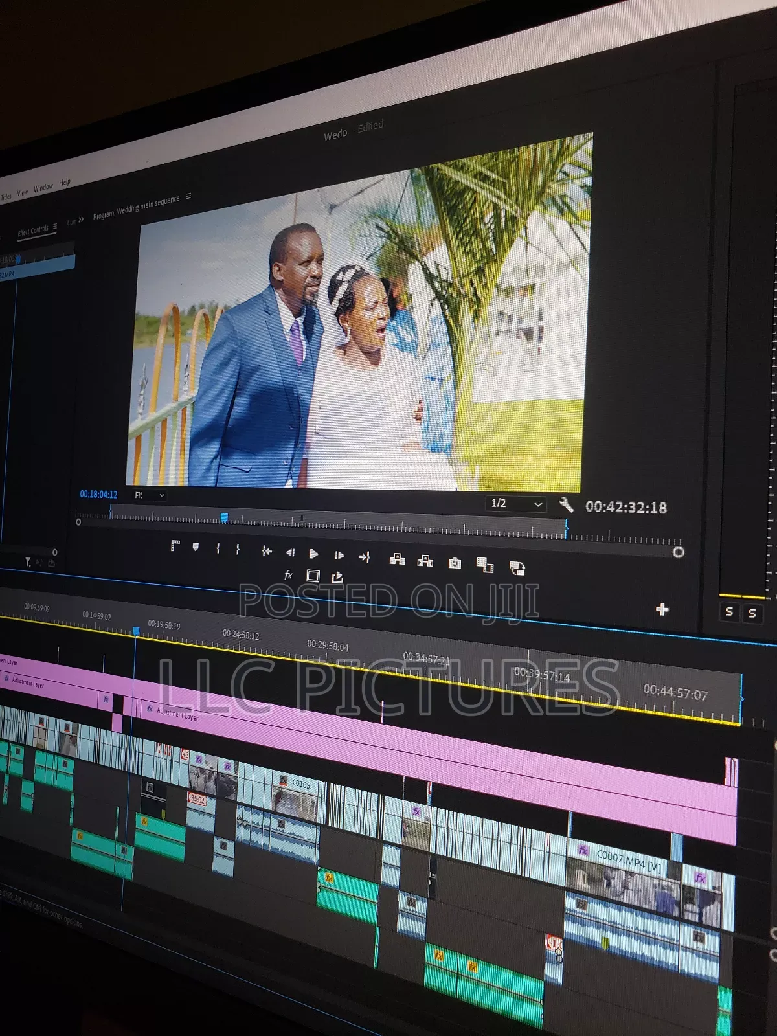Image resolution: width=777 pixels, height=1036 pixels.
Task: Click the Show Rulers icon in Program monitor
Action: [x=174, y=546]
